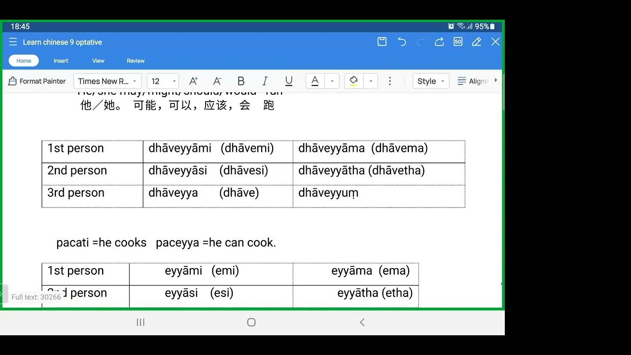The height and width of the screenshot is (355, 631).
Task: Open the Align options
Action: pos(473,81)
